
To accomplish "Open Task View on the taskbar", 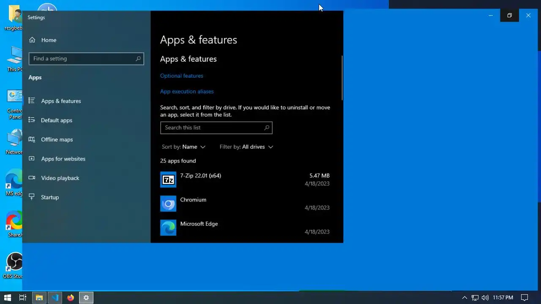I will [23, 298].
